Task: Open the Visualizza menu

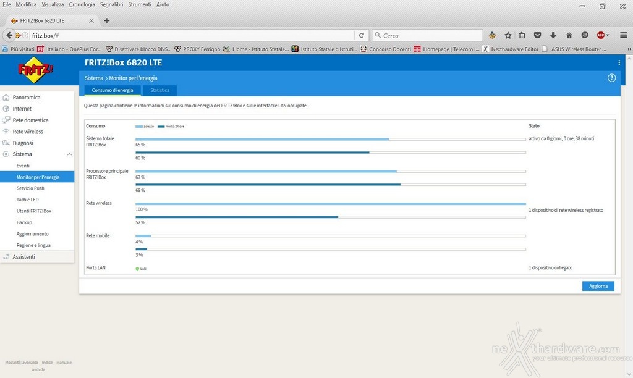Action: pyautogui.click(x=53, y=4)
